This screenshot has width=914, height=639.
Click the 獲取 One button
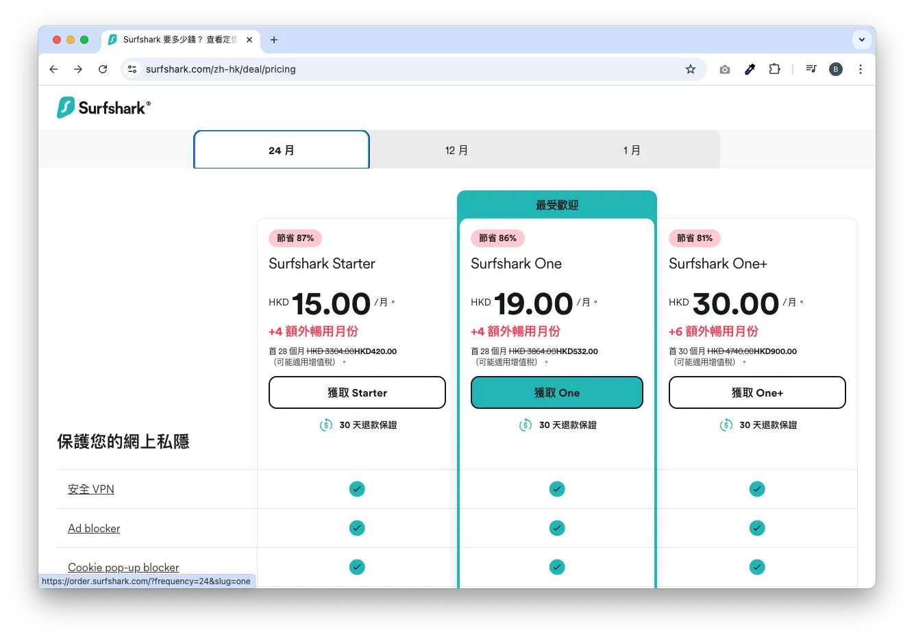(x=557, y=392)
